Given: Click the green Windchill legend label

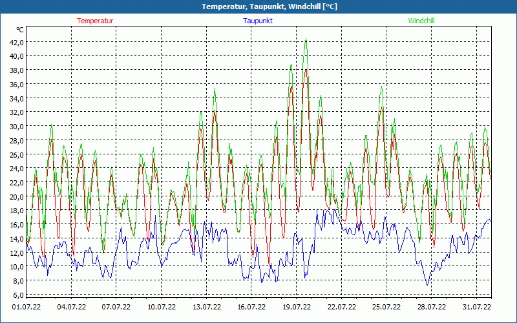Looking at the screenshot, I should click(421, 21).
